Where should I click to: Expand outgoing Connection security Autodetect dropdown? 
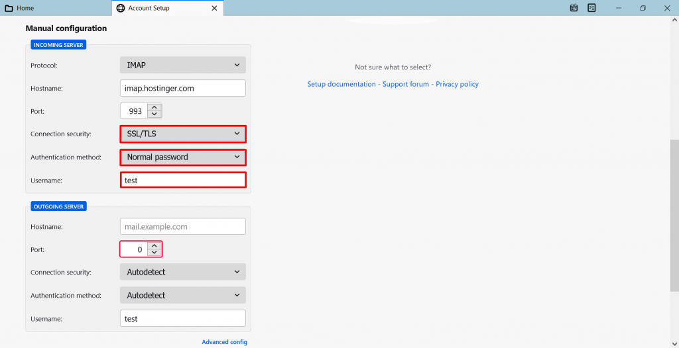point(182,272)
